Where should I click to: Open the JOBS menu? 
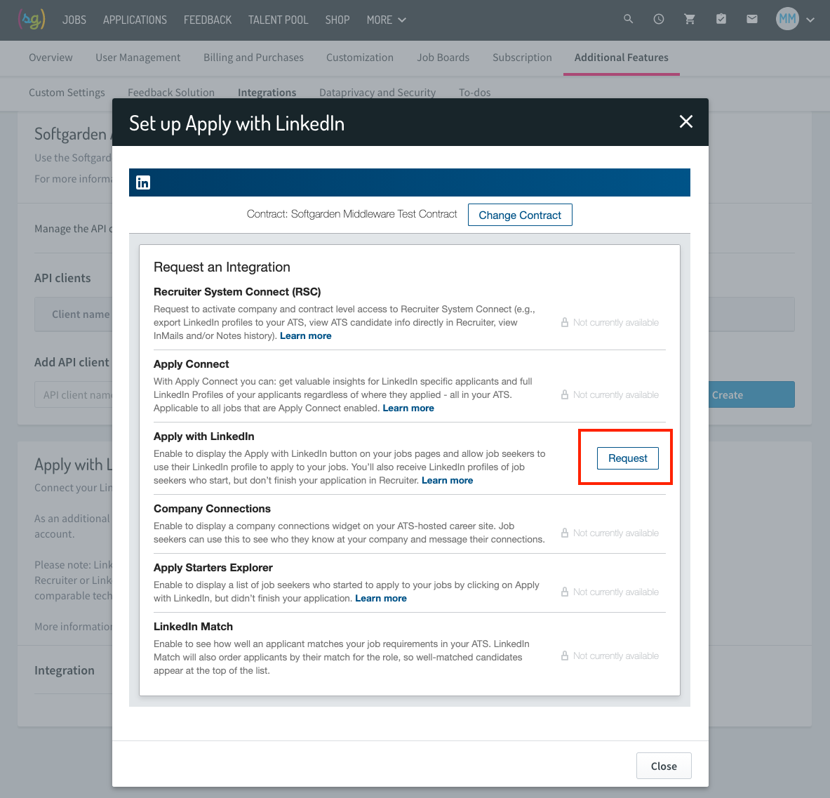click(74, 20)
